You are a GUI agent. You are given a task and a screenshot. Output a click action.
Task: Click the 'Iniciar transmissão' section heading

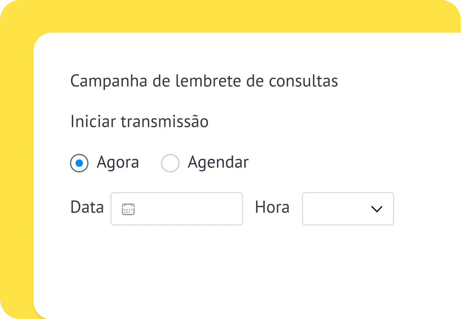139,122
